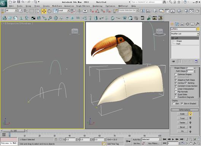Click the yellow object color swatch

coord(198,29)
